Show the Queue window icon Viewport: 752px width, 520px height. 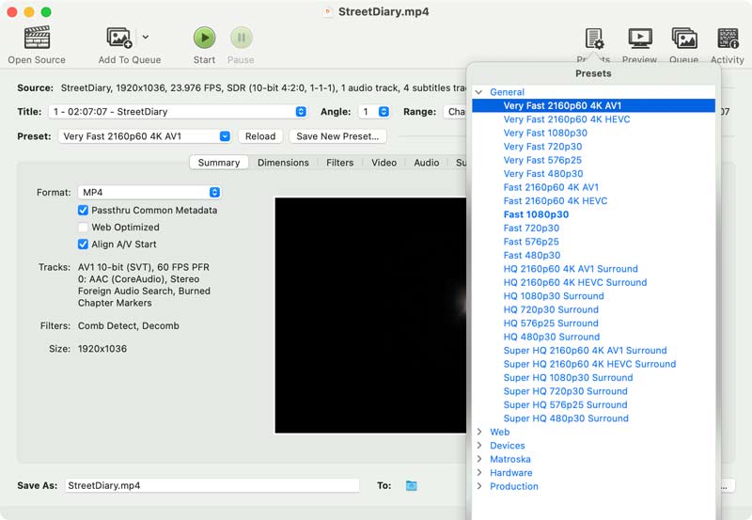click(x=684, y=39)
